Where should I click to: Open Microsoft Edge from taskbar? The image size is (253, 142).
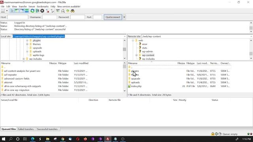32,139
